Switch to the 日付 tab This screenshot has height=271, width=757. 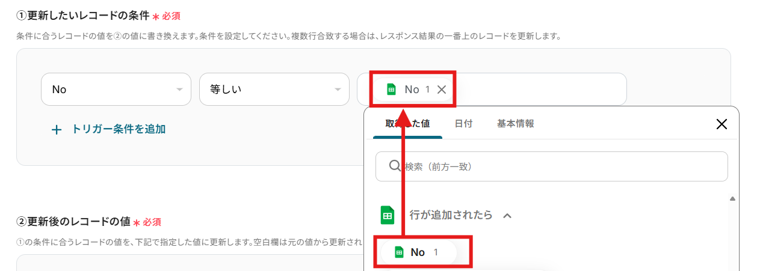click(x=463, y=123)
